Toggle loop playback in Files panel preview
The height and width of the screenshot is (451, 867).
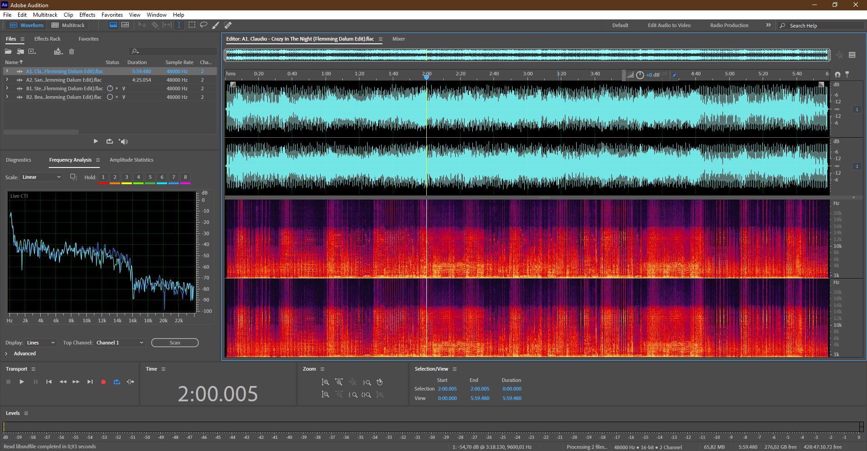tap(109, 141)
